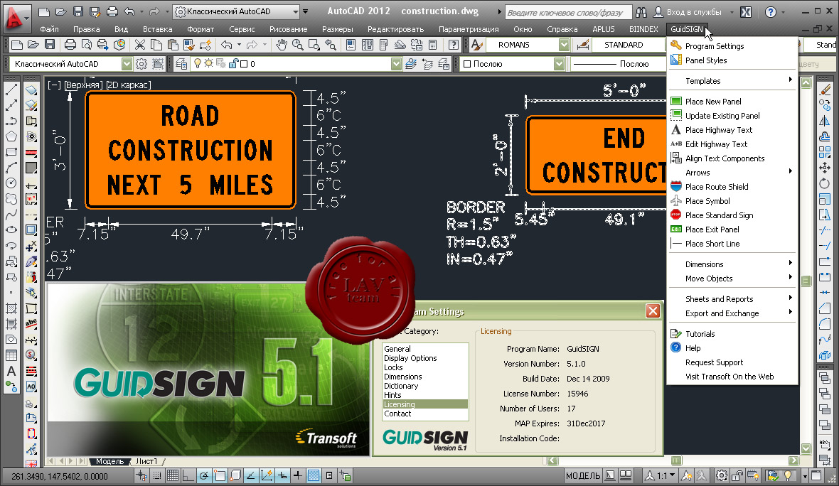This screenshot has height=486, width=839.
Task: Switch to the Лист1 layout tab
Action: point(146,461)
